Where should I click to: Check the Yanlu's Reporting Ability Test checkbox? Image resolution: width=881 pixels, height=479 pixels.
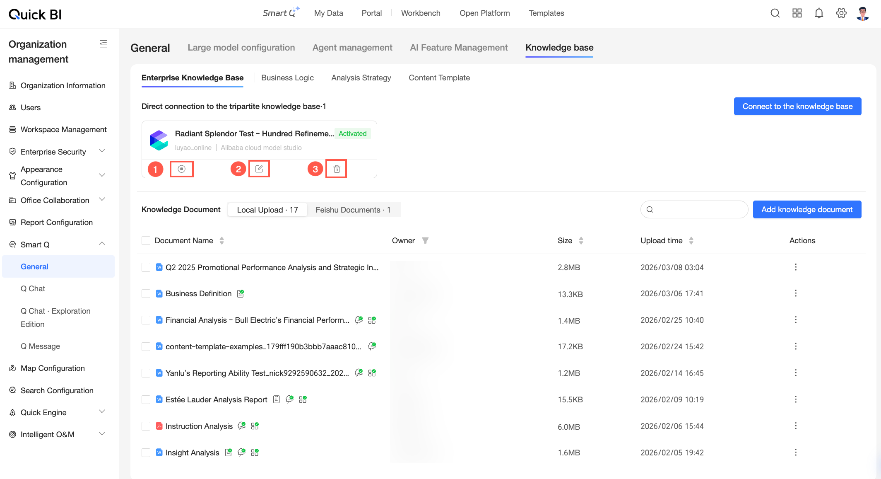click(146, 373)
